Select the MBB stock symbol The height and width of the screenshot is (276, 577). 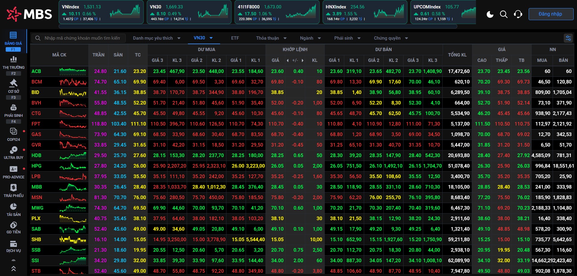coord(37,187)
